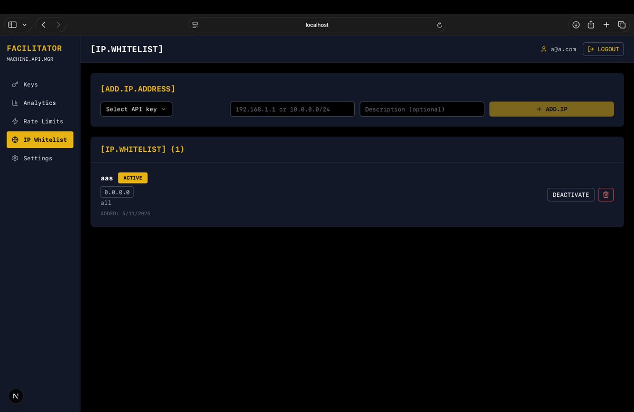Click the page reload icon in address bar
This screenshot has width=634, height=412.
click(439, 25)
